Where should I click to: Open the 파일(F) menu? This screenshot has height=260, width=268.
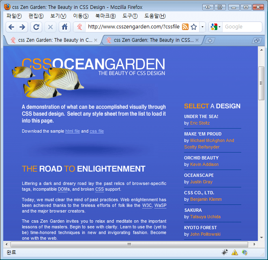14,16
